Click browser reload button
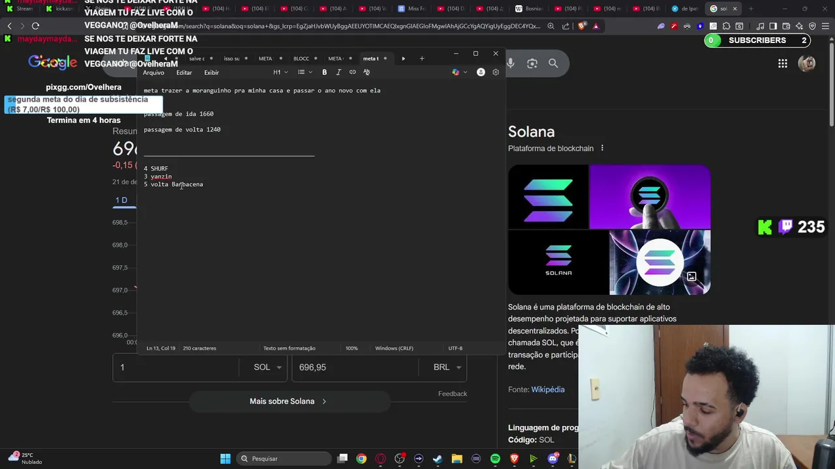835x469 pixels. [35, 26]
